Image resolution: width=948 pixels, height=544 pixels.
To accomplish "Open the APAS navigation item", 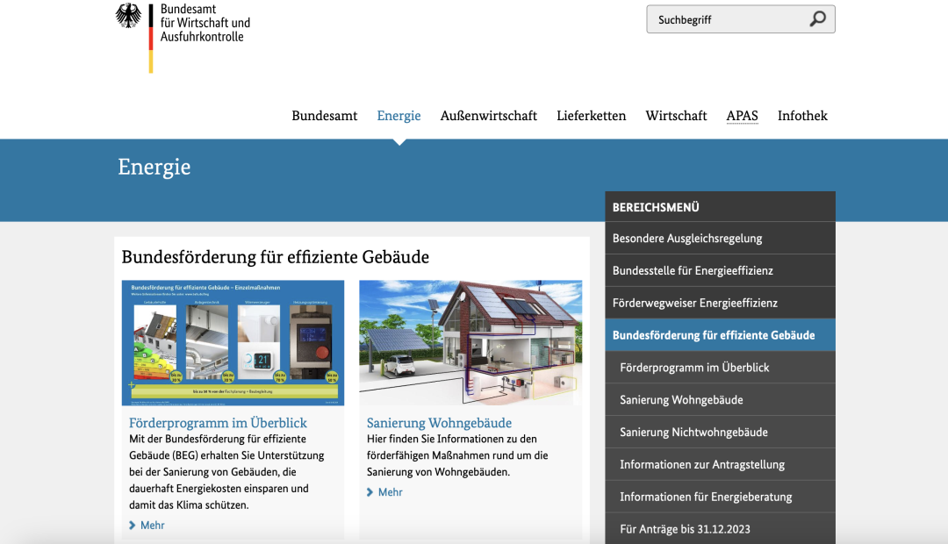I will pos(743,116).
